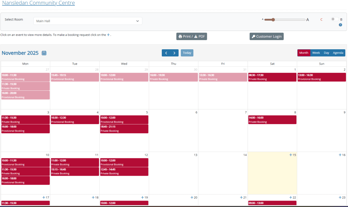Advance to the next month

(x=174, y=53)
